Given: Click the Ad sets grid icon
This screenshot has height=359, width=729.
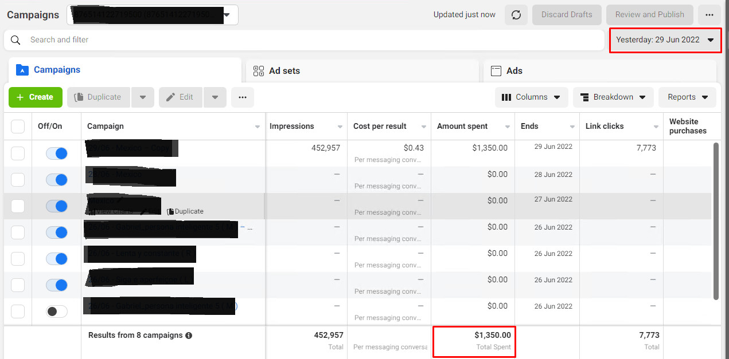Looking at the screenshot, I should [258, 71].
